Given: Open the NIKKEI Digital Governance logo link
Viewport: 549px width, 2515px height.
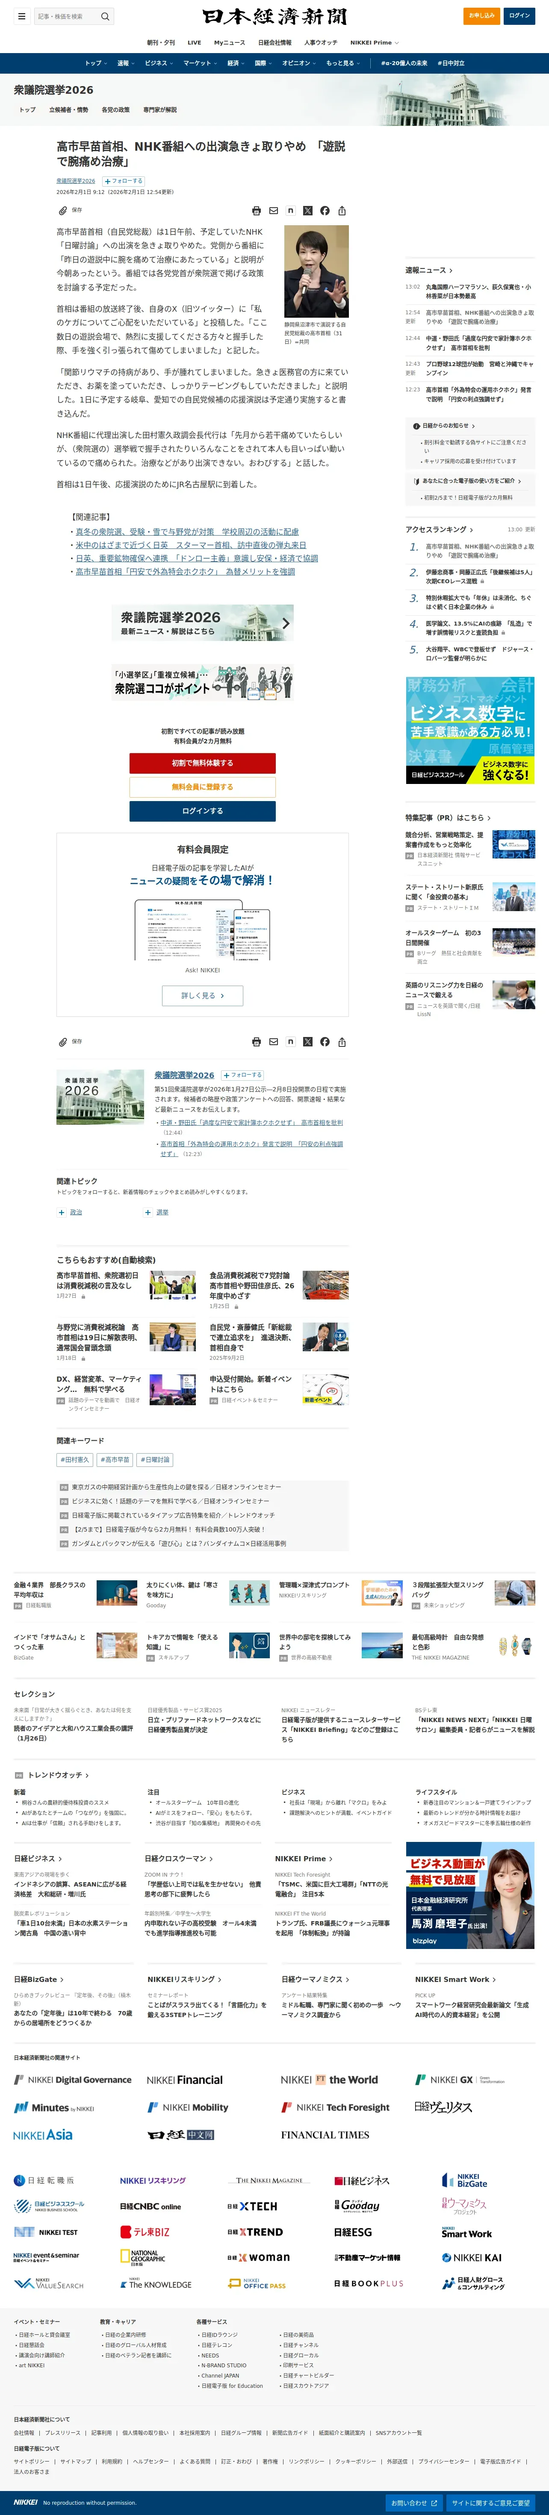Looking at the screenshot, I should click(72, 2080).
